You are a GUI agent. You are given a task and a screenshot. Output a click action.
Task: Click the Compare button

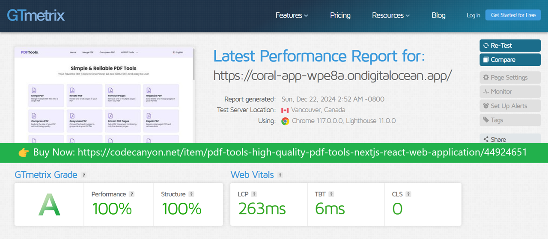point(510,60)
